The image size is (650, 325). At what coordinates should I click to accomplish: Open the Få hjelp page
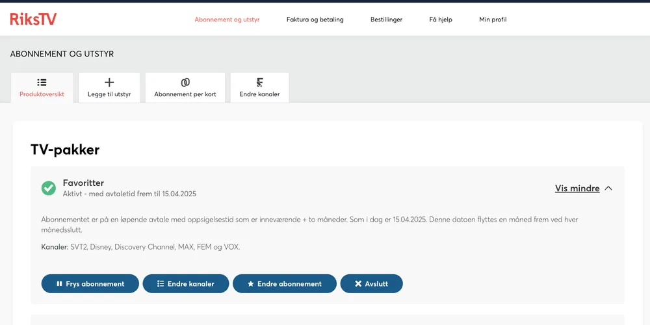(x=441, y=19)
